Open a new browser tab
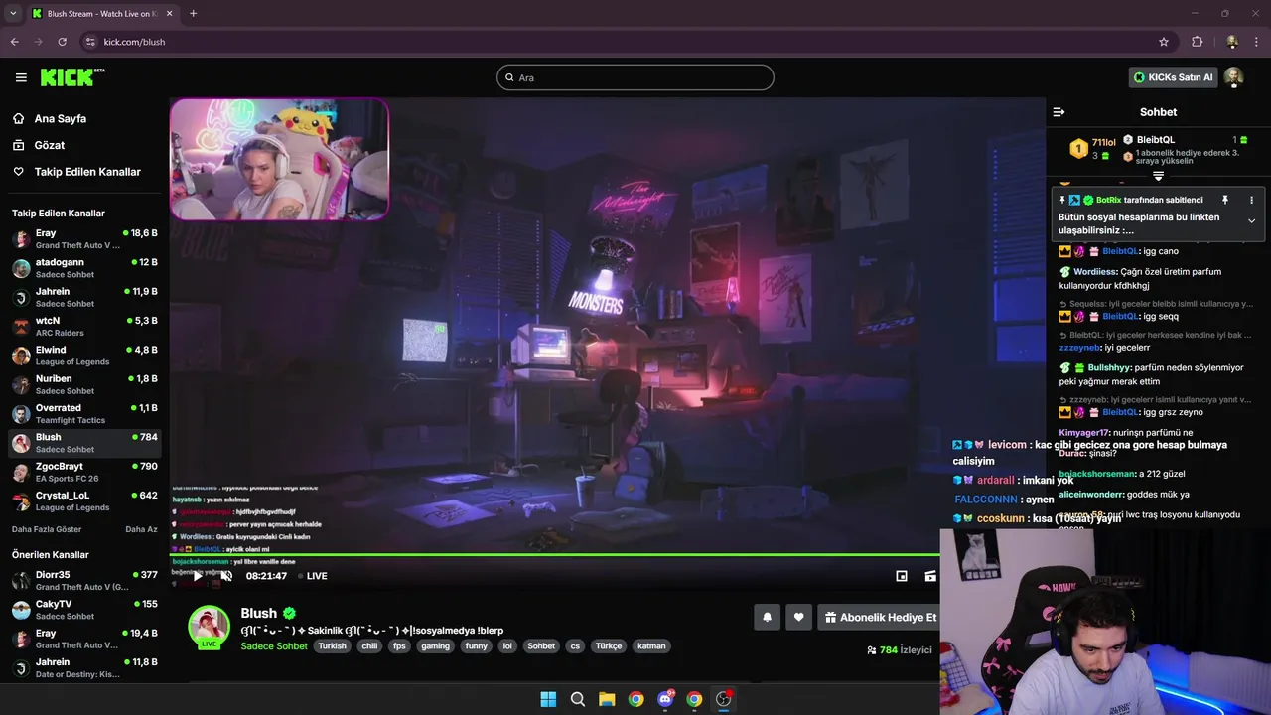The height and width of the screenshot is (715, 1271). pos(193,13)
